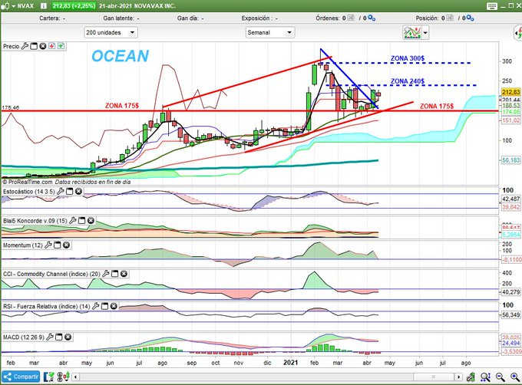Open the 200 unidades dropdown
522x385 pixels.
click(111, 32)
